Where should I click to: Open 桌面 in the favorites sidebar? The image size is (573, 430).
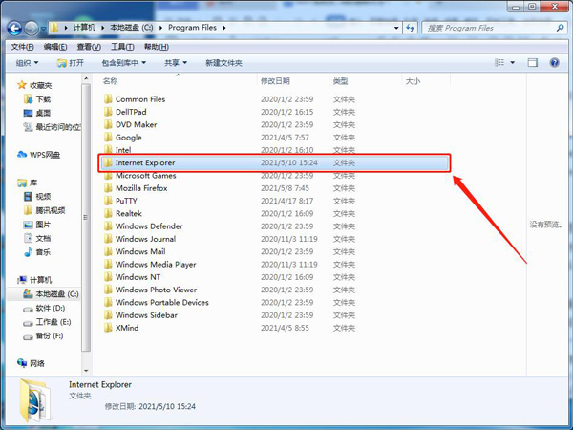point(37,113)
